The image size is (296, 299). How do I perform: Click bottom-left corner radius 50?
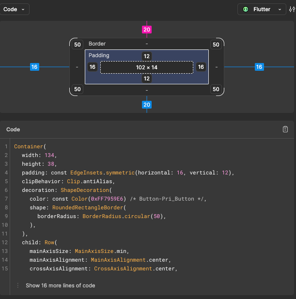(x=78, y=89)
